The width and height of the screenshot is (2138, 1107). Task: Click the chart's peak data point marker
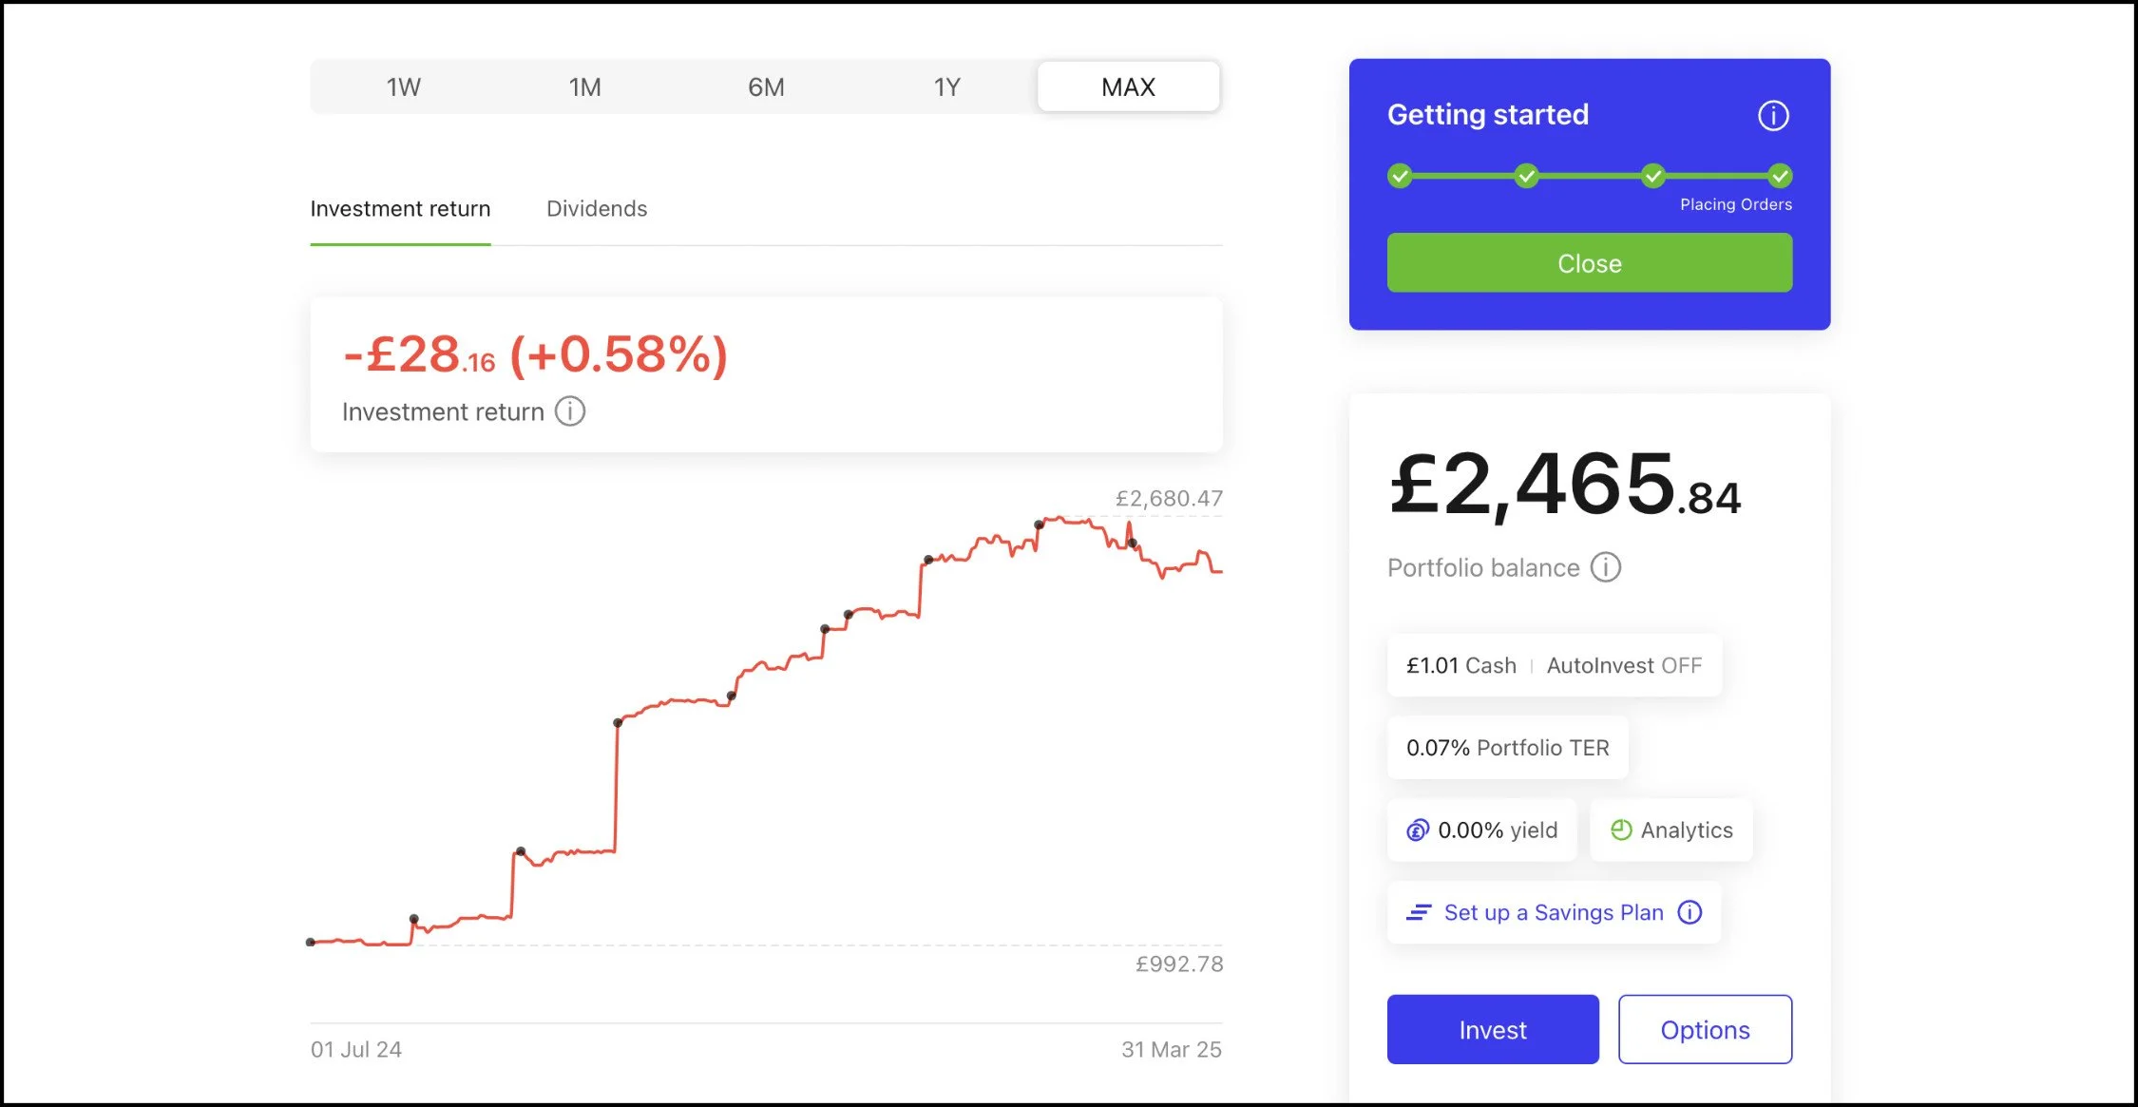click(1040, 524)
